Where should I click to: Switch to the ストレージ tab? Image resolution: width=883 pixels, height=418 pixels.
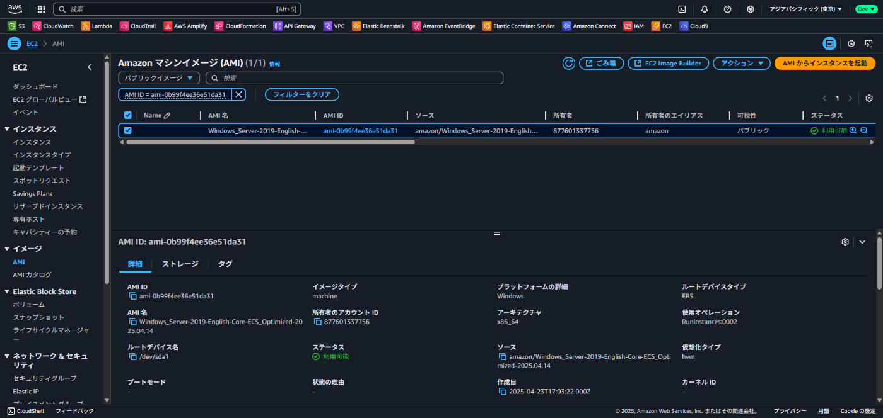[x=180, y=264]
